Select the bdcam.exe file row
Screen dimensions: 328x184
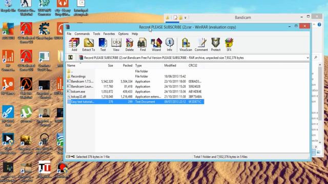(x=135, y=91)
